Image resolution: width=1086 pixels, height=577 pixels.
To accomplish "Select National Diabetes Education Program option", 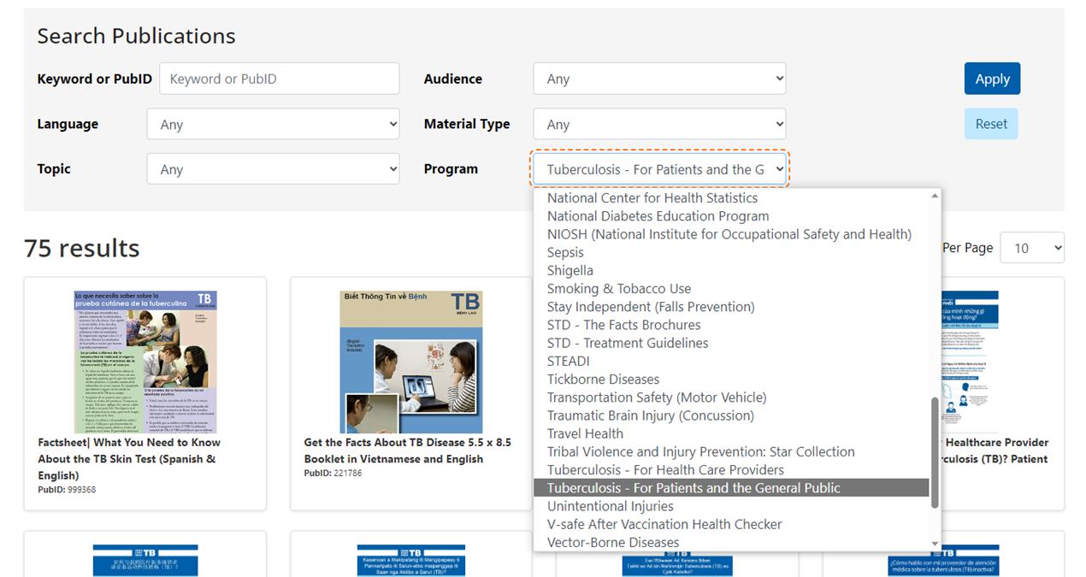I will pos(731,216).
